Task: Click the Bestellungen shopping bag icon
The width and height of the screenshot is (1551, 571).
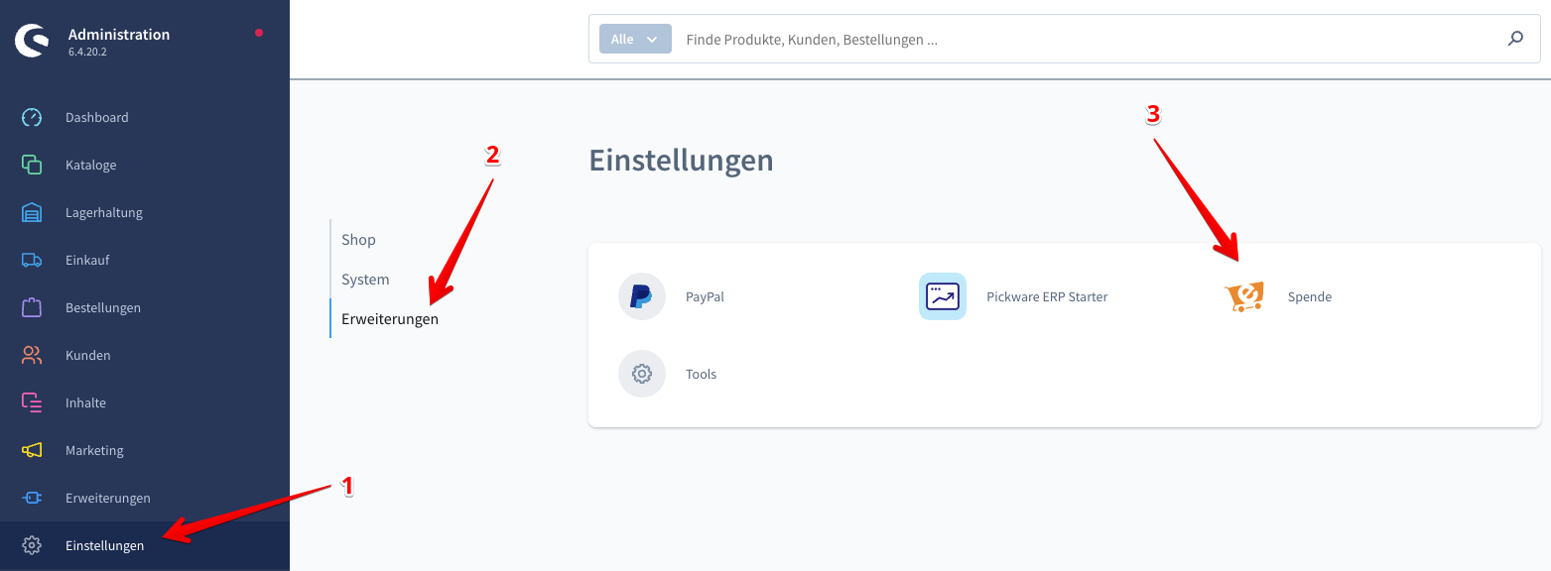Action: pyautogui.click(x=32, y=307)
